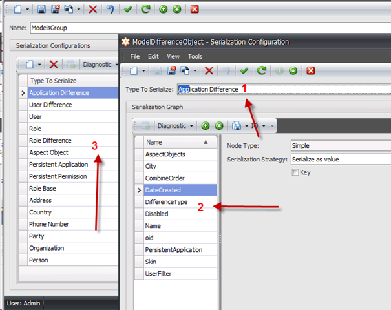Open Edit menu in Serialization Configuration window
391x310 pixels.
coord(153,57)
